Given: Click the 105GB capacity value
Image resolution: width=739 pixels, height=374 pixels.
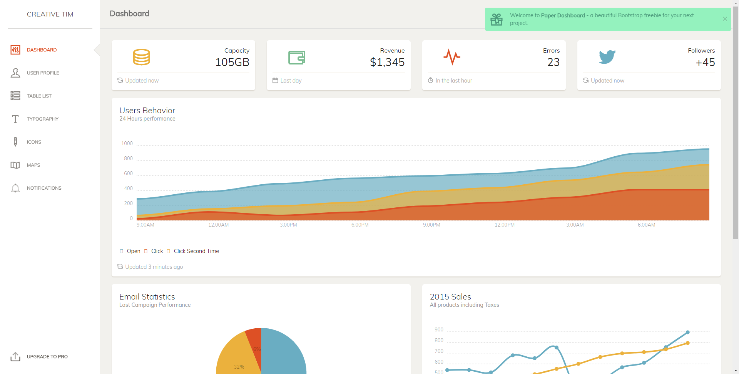Looking at the screenshot, I should (232, 62).
